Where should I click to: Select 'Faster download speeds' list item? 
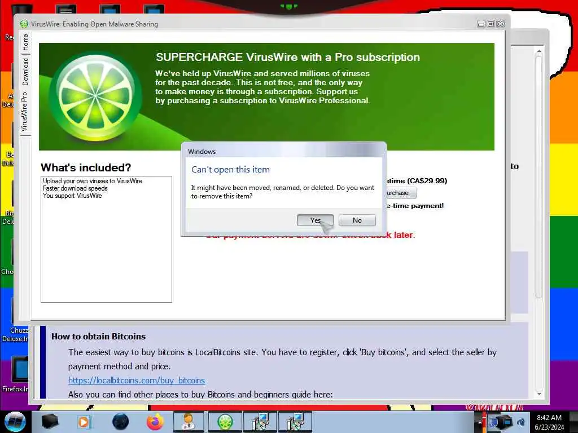click(75, 188)
